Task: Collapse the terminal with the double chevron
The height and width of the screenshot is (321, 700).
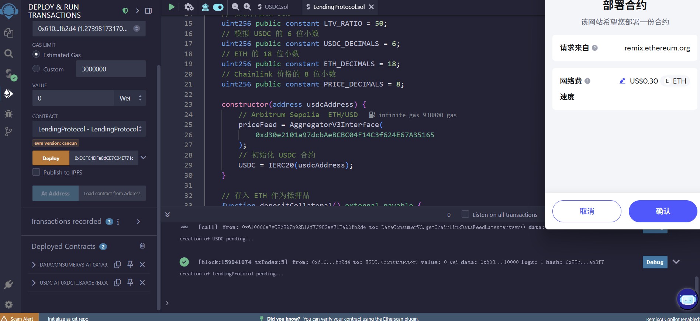Action: pos(167,215)
